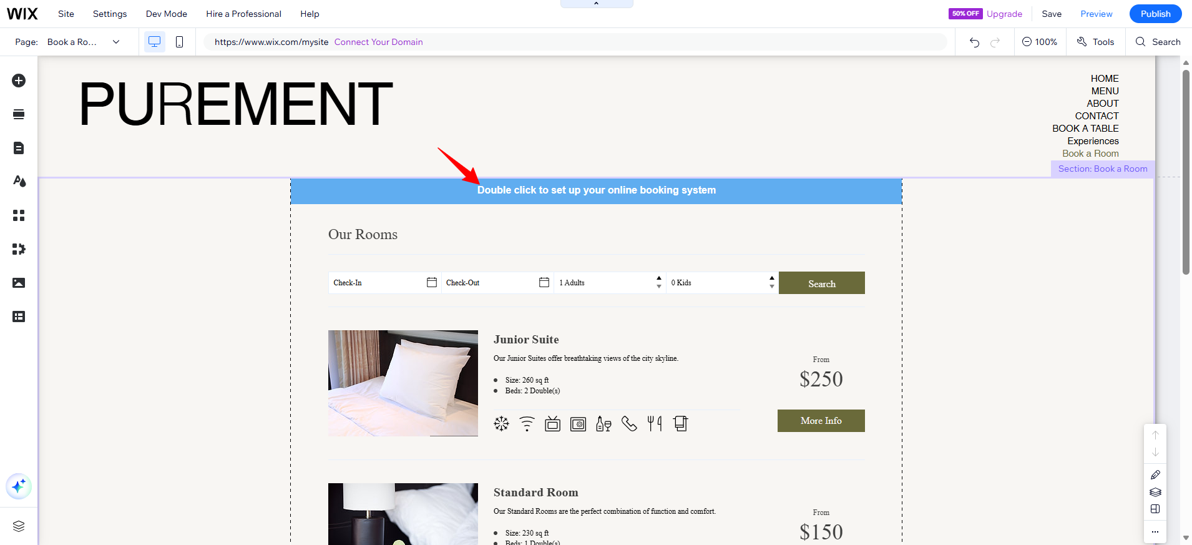1192x545 pixels.
Task: Click the Junior Suite room title
Action: (526, 340)
